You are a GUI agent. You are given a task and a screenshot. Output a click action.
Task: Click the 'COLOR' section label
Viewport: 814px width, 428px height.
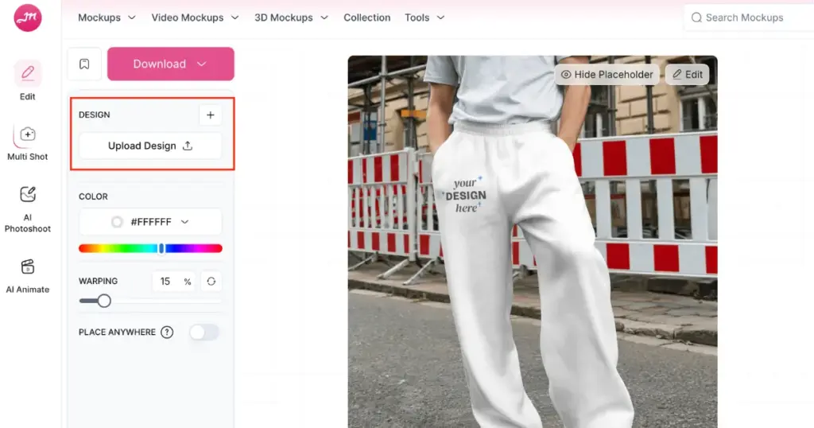point(94,196)
